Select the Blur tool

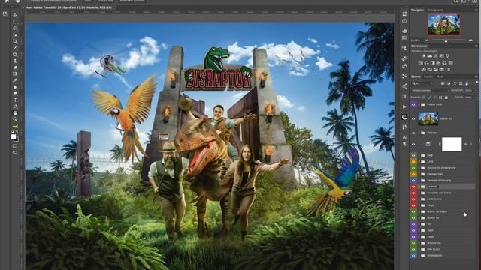pyautogui.click(x=15, y=87)
